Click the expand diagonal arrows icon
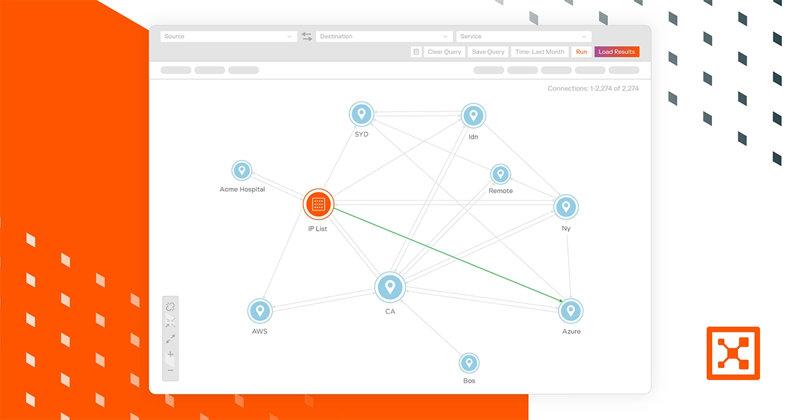 click(x=170, y=339)
